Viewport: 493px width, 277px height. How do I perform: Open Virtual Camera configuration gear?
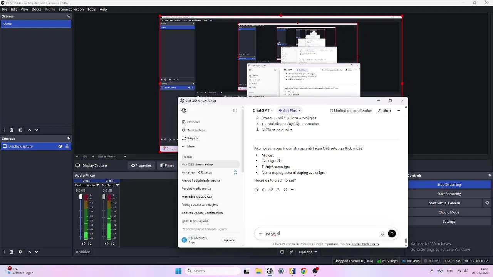point(487,203)
